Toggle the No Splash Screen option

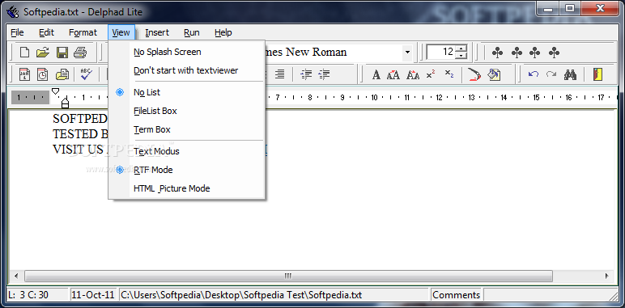[x=186, y=52]
